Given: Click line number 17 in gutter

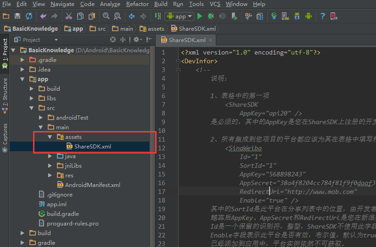Looking at the screenshot, I should [162, 192].
